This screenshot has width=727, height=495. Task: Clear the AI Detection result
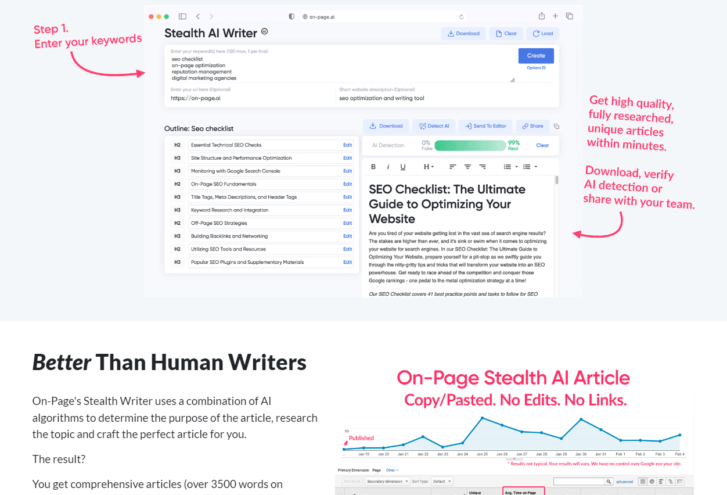tap(542, 145)
